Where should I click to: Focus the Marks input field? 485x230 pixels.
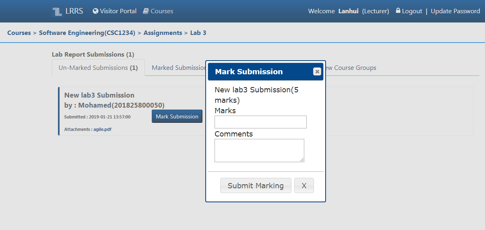tap(260, 122)
